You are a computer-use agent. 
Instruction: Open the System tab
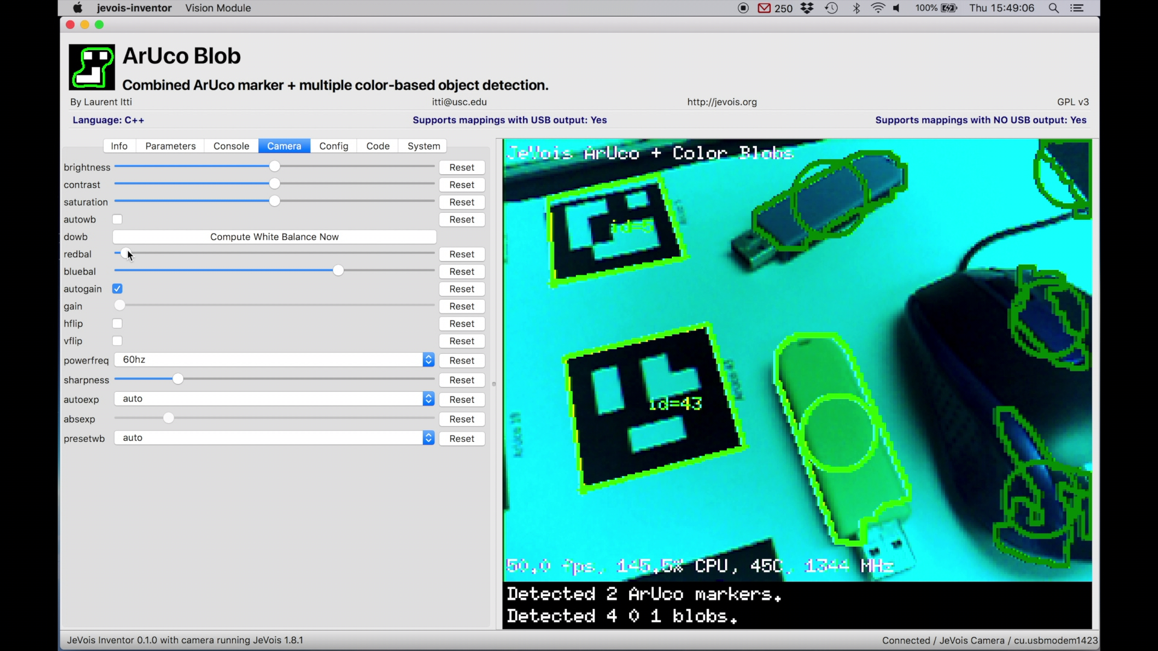coord(423,146)
